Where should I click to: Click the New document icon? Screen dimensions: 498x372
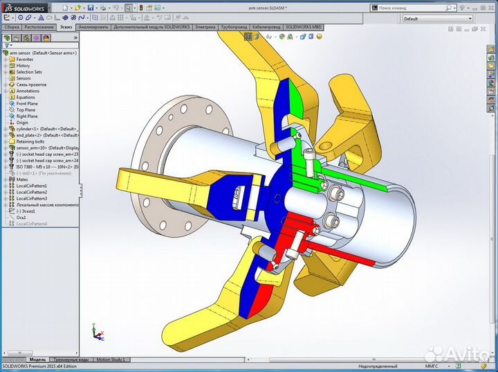(x=64, y=8)
